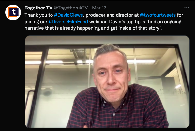
Task: Click the word 'webinar' in the tweet
Action: click(98, 22)
